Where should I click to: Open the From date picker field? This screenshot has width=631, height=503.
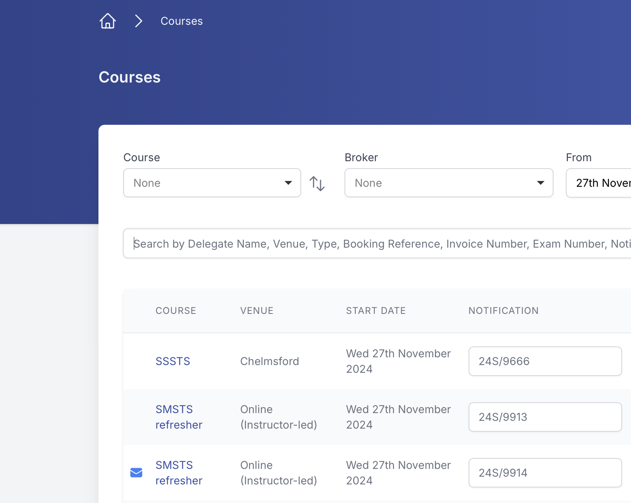coord(599,183)
